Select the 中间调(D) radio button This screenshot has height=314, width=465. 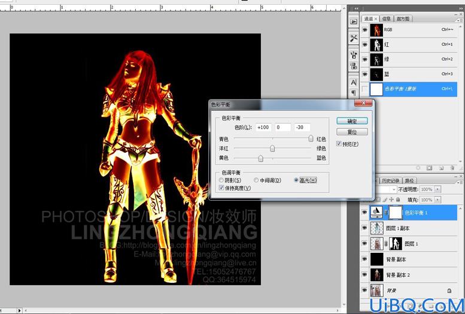(256, 180)
